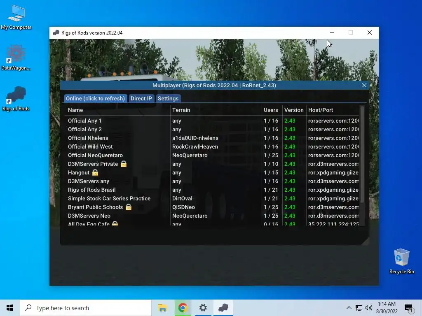Select the Bryant Public Schools server
The image size is (422, 316).
click(x=213, y=207)
